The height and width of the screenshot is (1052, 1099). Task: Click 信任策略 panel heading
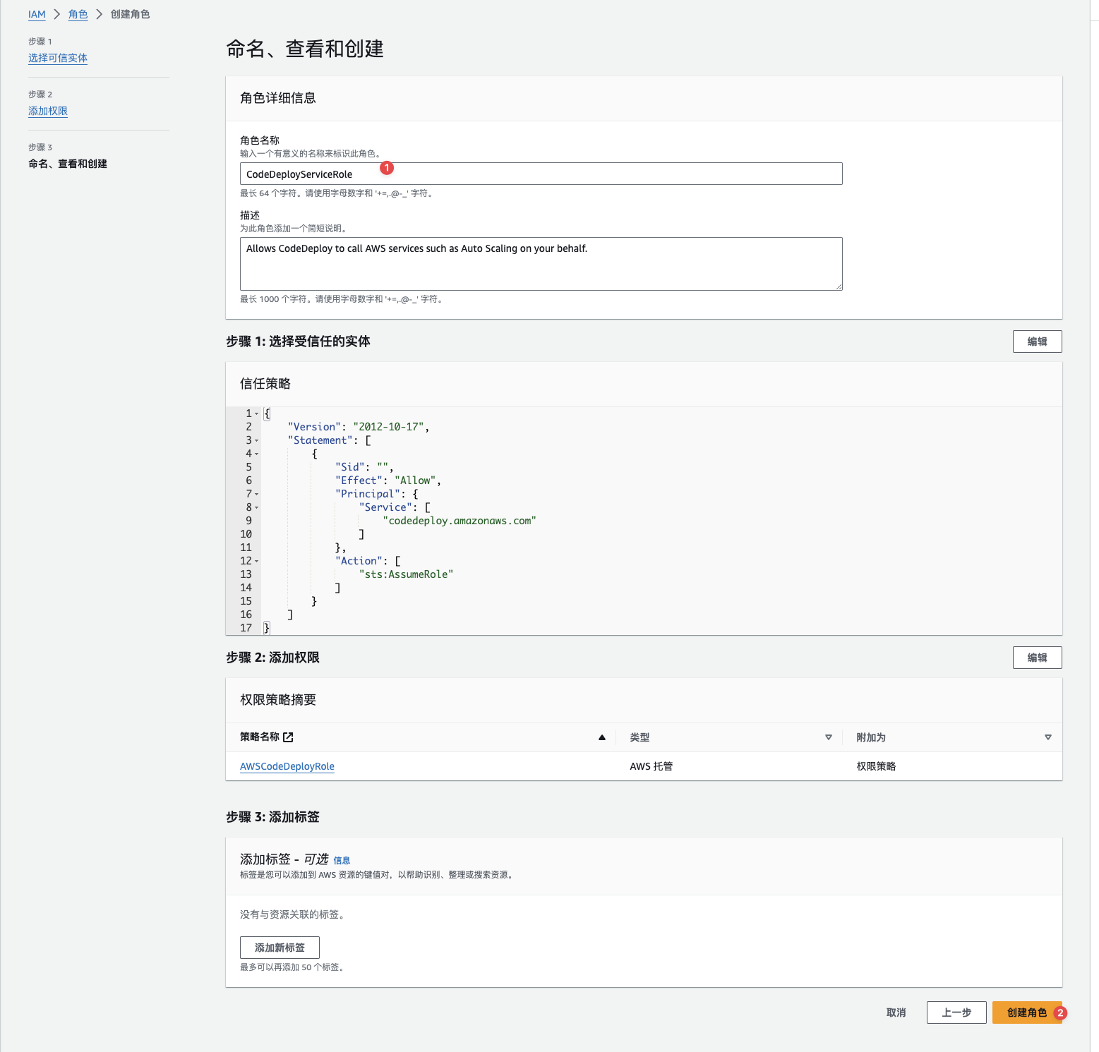pyautogui.click(x=265, y=384)
